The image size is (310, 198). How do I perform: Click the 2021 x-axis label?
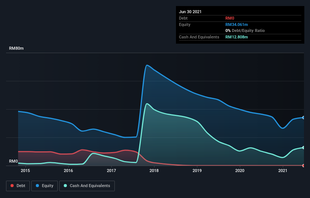point(283,171)
